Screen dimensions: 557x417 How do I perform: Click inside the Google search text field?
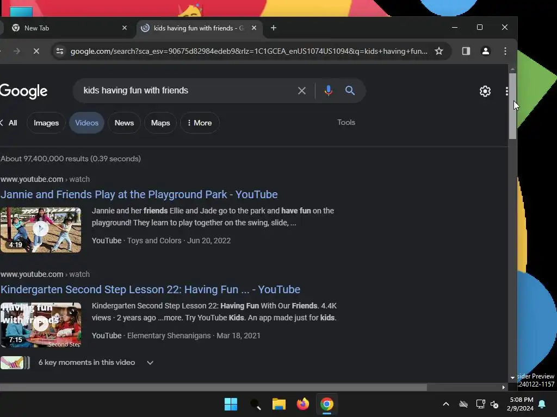(x=185, y=91)
